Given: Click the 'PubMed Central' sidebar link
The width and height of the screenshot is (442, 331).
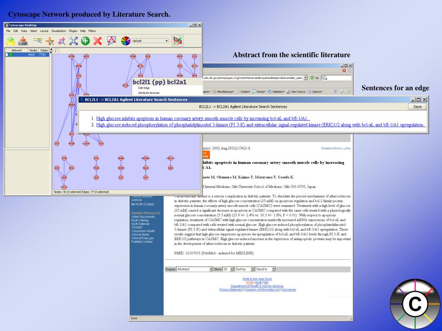Looking at the screenshot, I should click(142, 241).
